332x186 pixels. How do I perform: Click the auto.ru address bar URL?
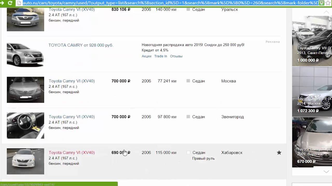pos(170,3)
